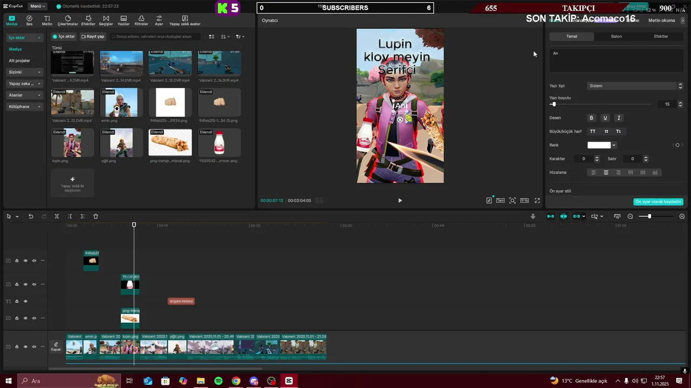
Task: Click Yapay zekâ ile oluşturun tile
Action: point(72,183)
